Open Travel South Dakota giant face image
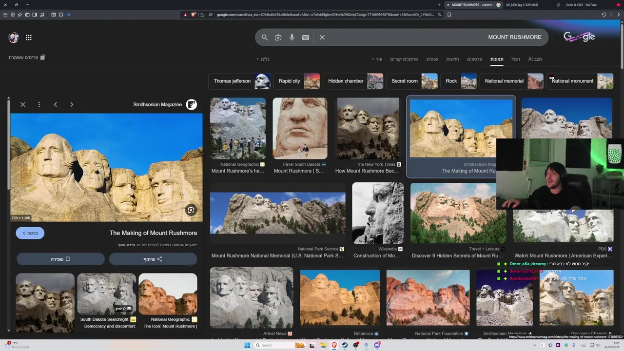Screen dimensions: 624x351 point(300,128)
